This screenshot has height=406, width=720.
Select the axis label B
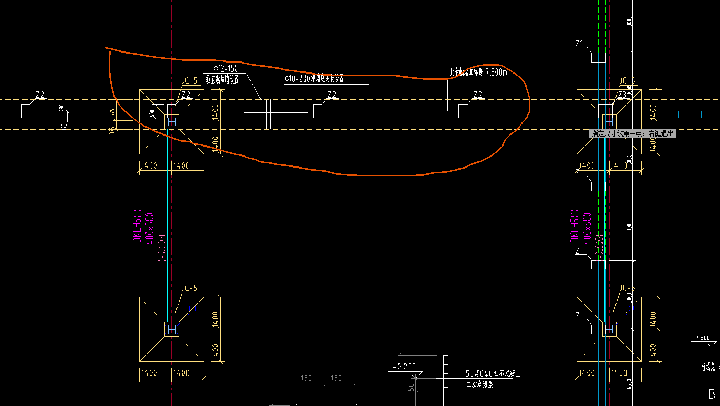pos(712,394)
